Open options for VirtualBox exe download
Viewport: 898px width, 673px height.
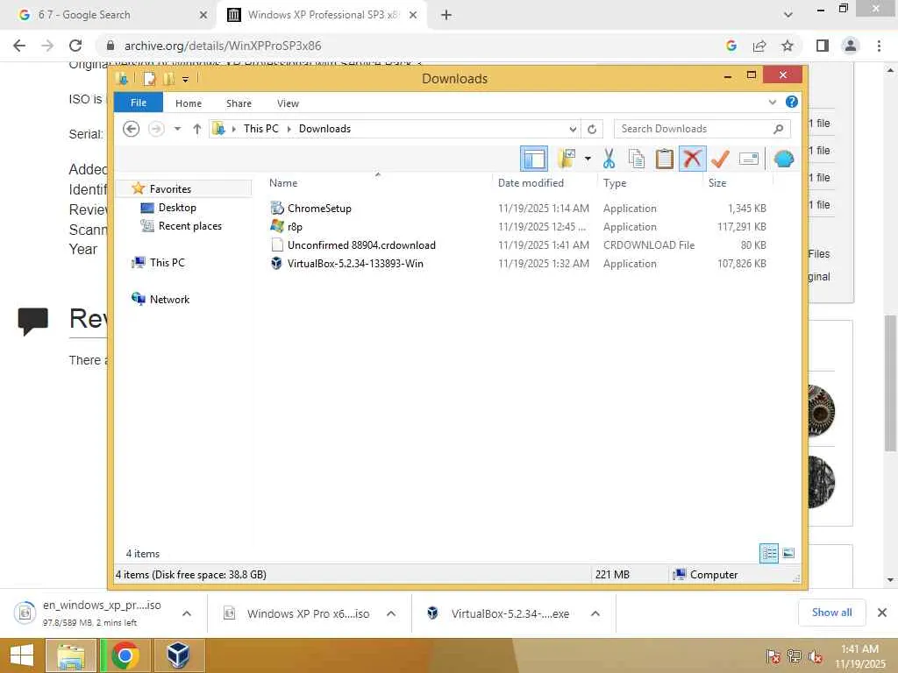pyautogui.click(x=595, y=613)
